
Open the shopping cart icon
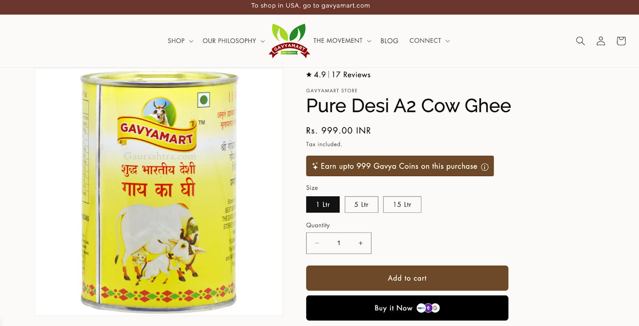[621, 41]
